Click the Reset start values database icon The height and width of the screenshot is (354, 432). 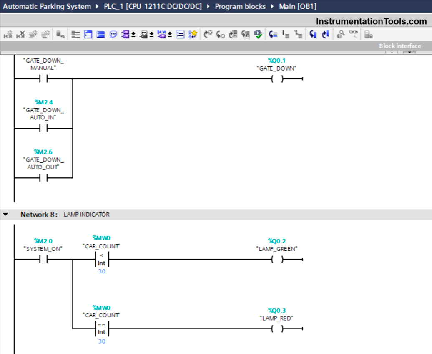coord(60,35)
